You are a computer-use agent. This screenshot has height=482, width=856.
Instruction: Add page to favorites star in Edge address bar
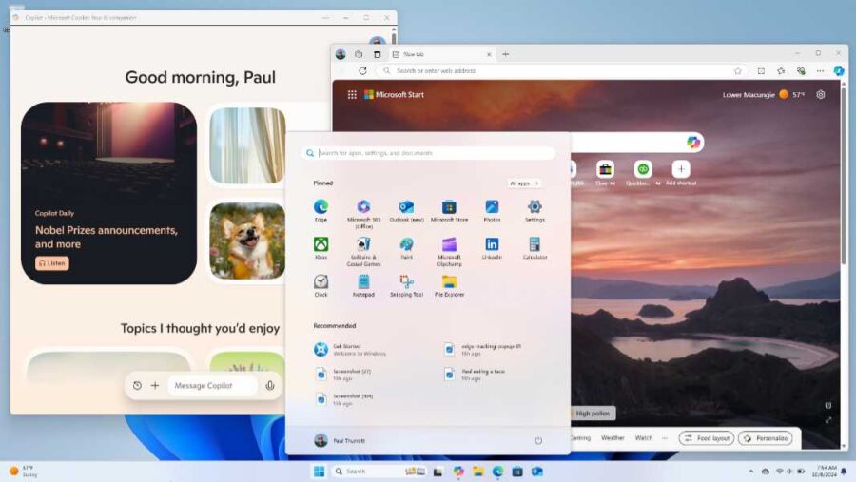pyautogui.click(x=738, y=71)
